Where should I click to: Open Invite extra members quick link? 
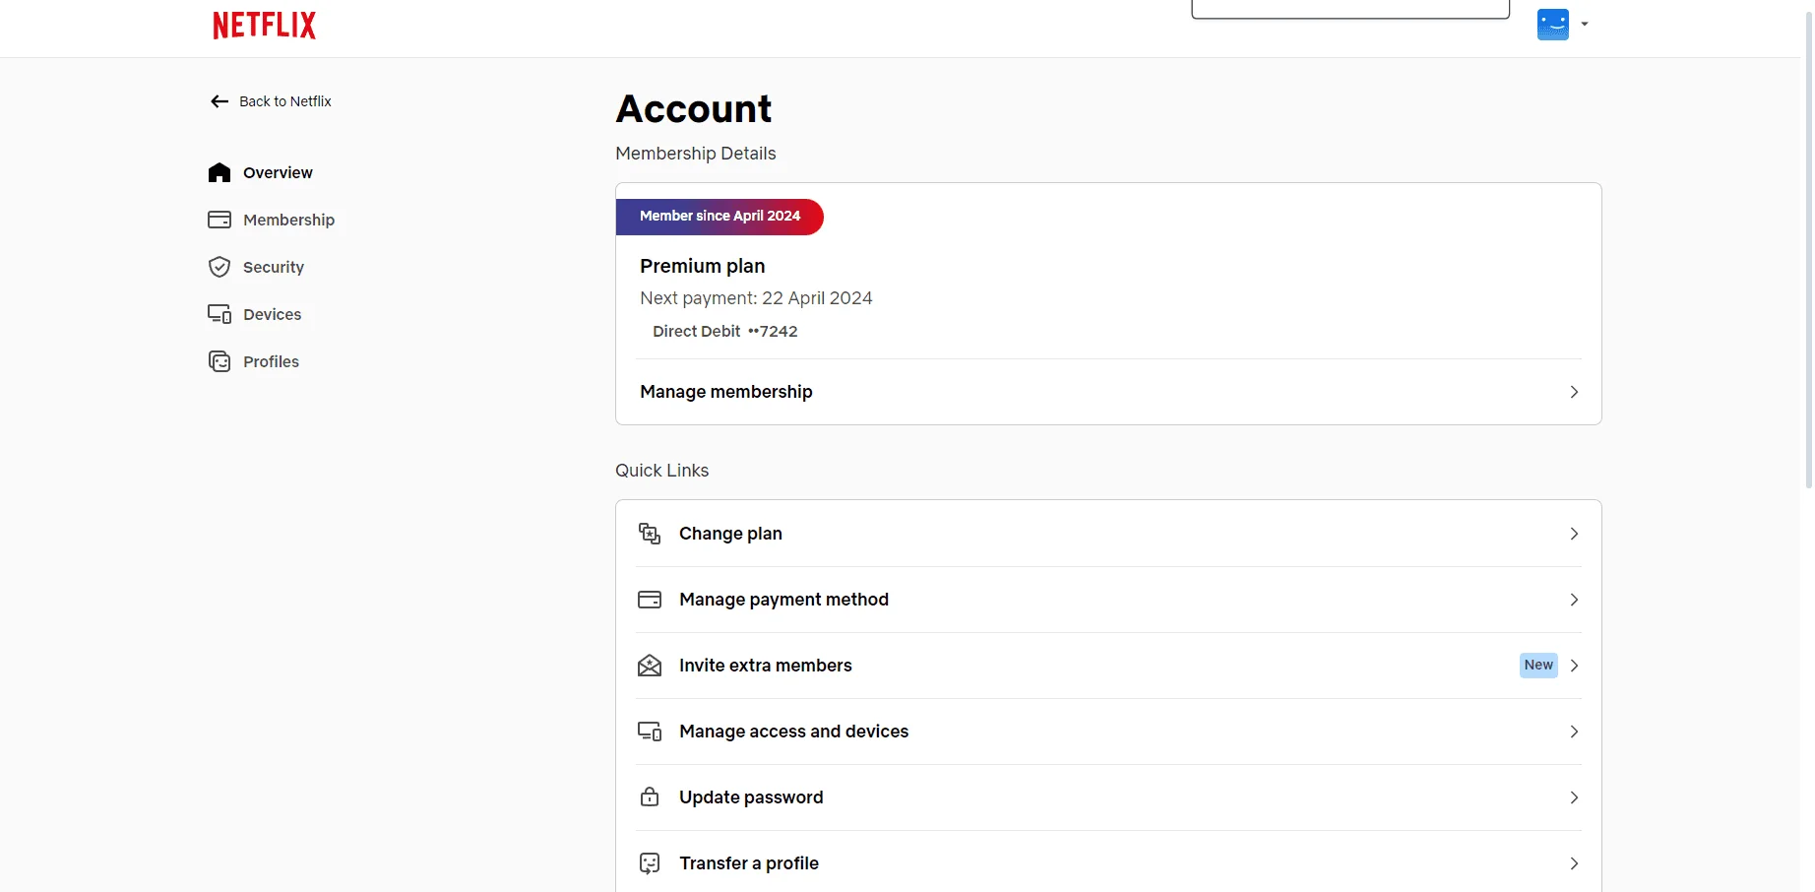pyautogui.click(x=1108, y=666)
